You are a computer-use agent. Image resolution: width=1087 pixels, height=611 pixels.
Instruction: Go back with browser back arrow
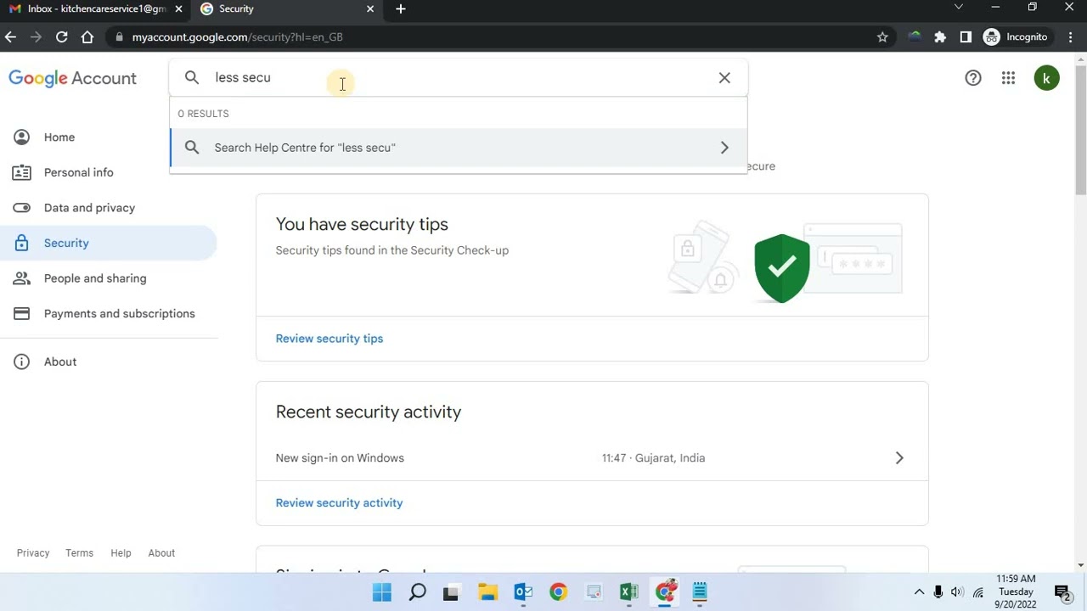pyautogui.click(x=10, y=37)
